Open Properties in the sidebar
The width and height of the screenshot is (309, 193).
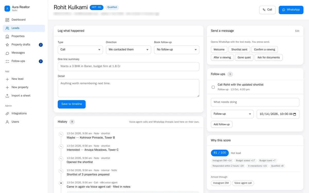[24, 36]
